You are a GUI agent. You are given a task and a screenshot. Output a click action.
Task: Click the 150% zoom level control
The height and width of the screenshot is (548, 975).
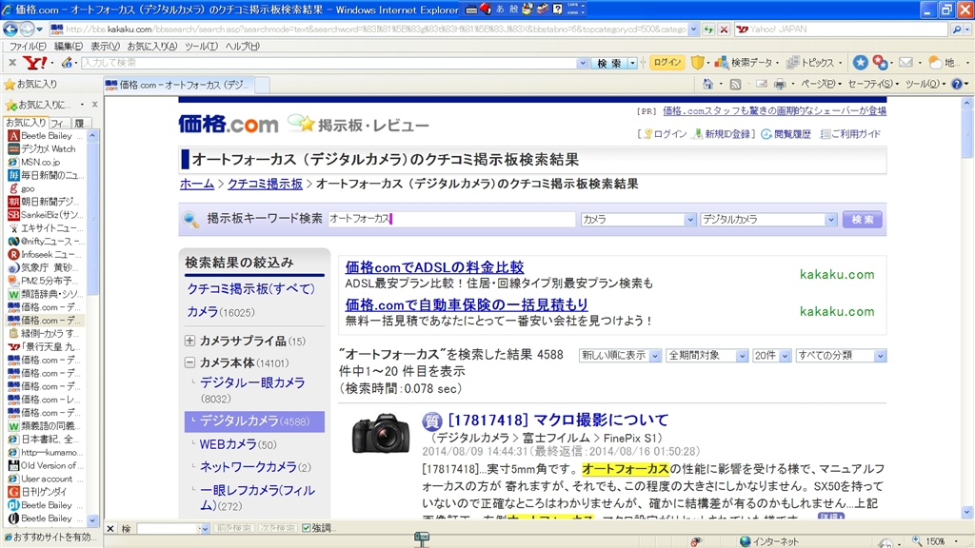(x=936, y=541)
